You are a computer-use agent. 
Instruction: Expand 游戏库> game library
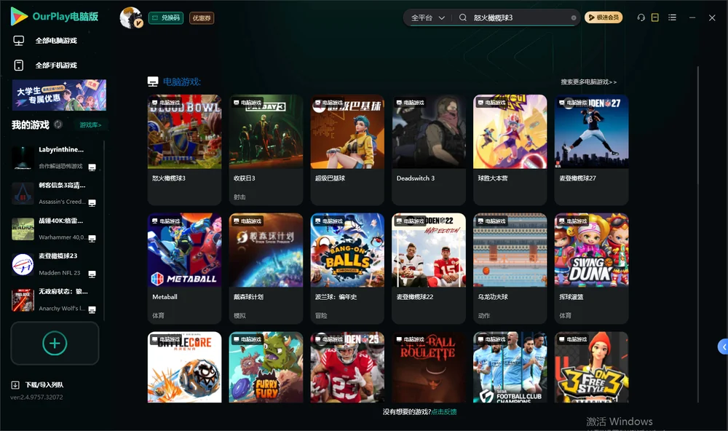tap(90, 125)
